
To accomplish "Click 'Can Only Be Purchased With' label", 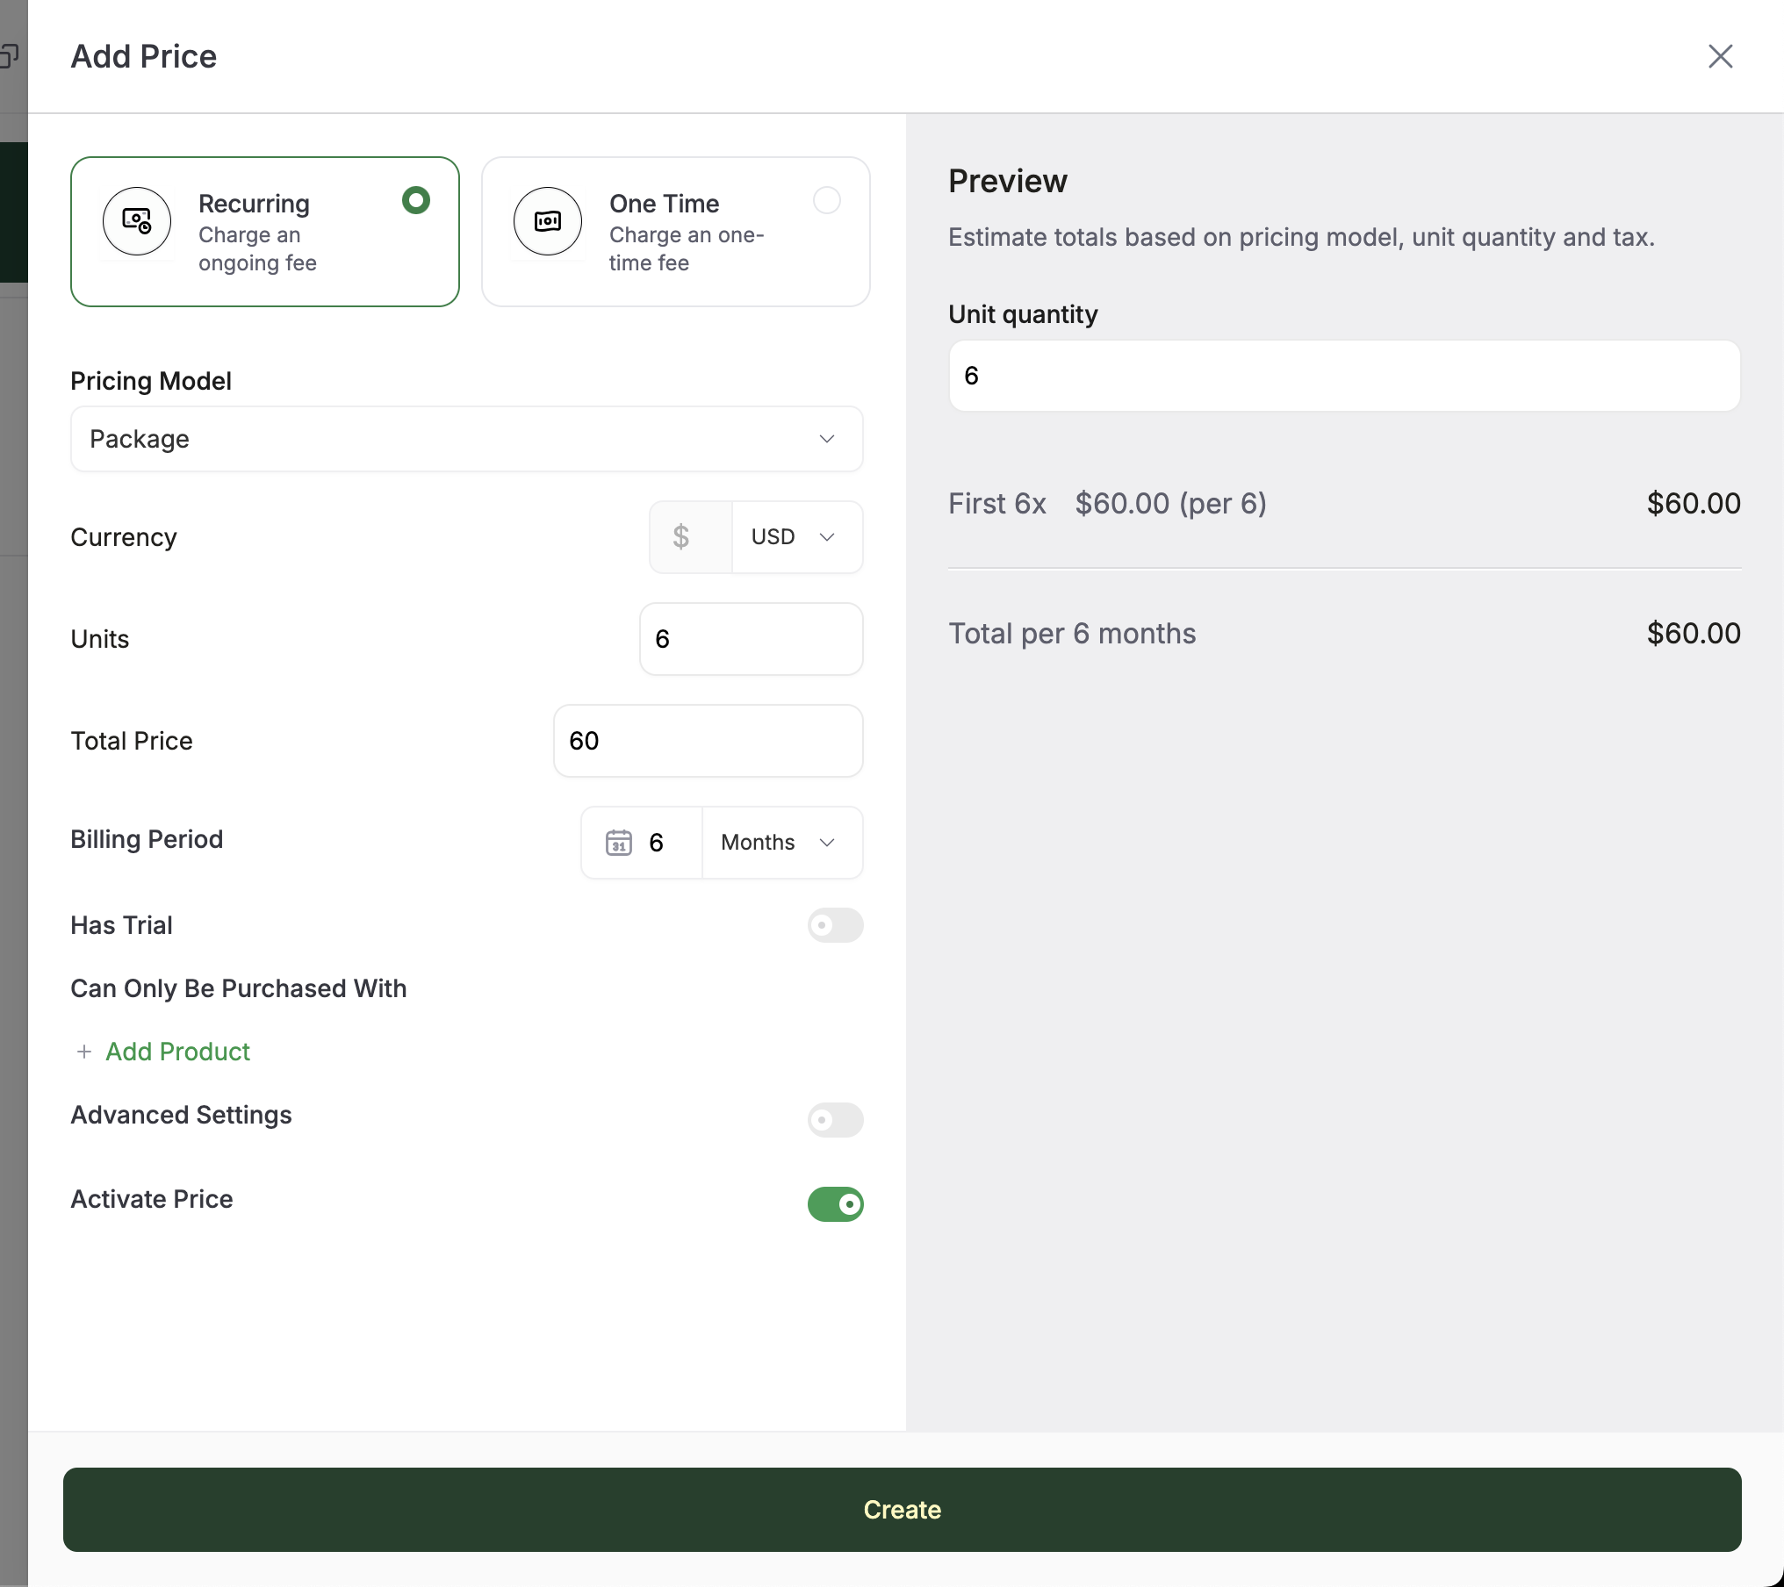I will [239, 988].
